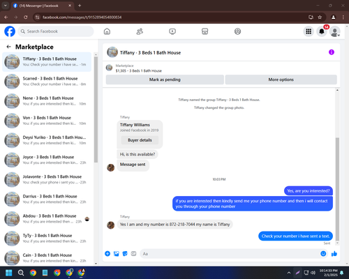
Task: Open the Menu grid icon
Action: click(309, 31)
